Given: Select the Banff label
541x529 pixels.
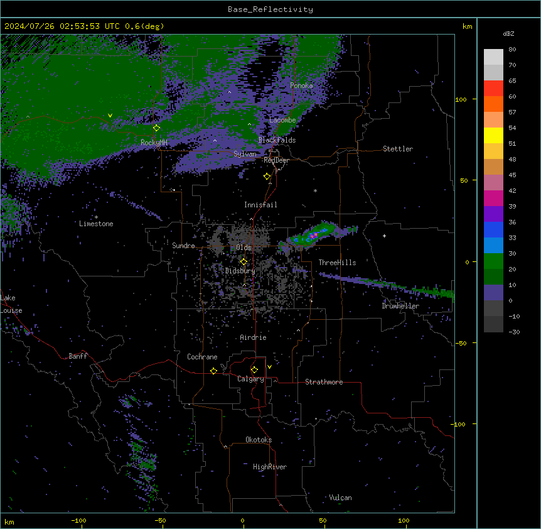Looking at the screenshot, I should (78, 356).
